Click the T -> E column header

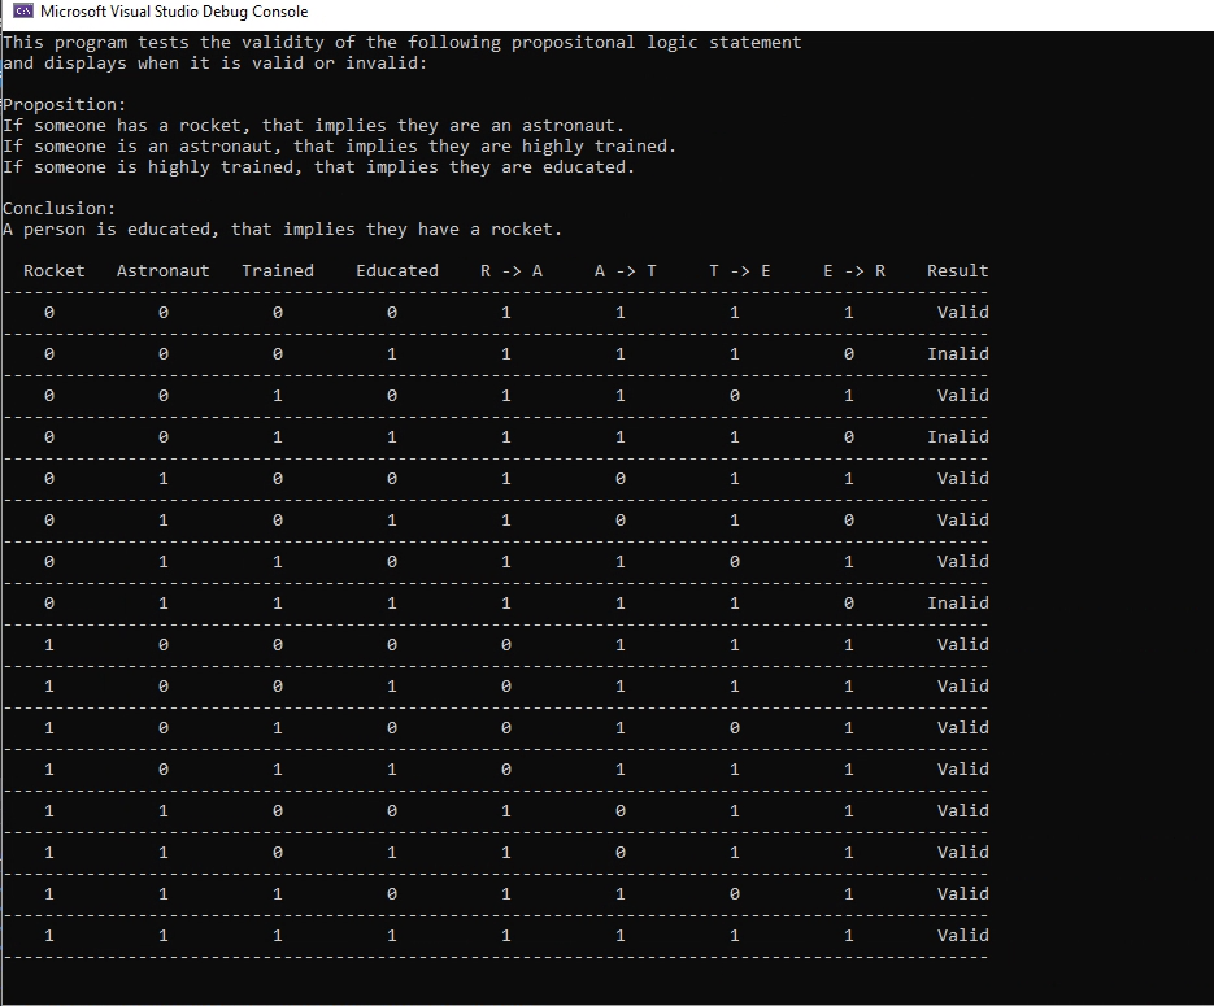tap(739, 271)
